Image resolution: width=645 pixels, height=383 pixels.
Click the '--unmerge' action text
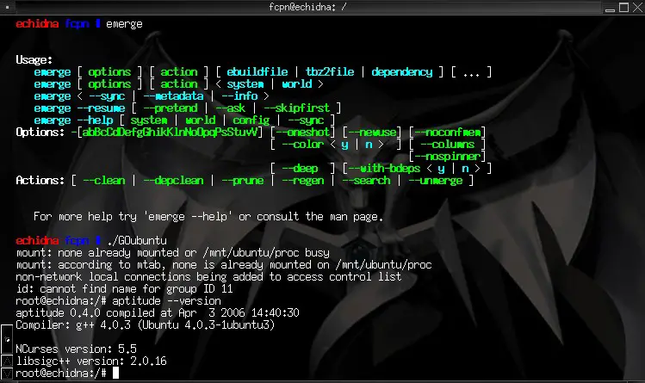pos(435,181)
